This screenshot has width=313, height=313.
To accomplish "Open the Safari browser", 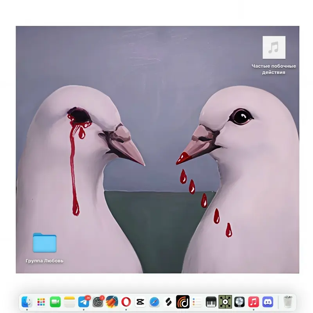I will point(155,302).
